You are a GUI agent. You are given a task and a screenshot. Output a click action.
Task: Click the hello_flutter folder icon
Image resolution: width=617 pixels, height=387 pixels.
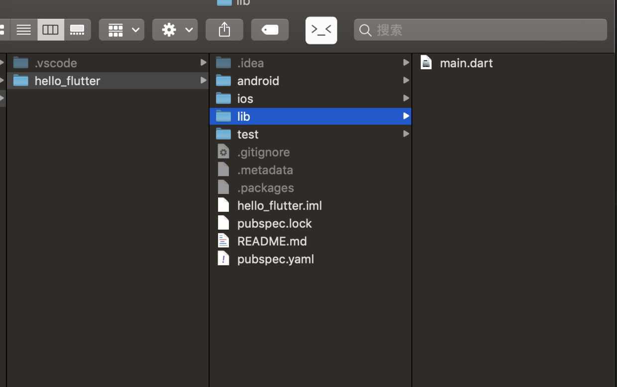21,80
